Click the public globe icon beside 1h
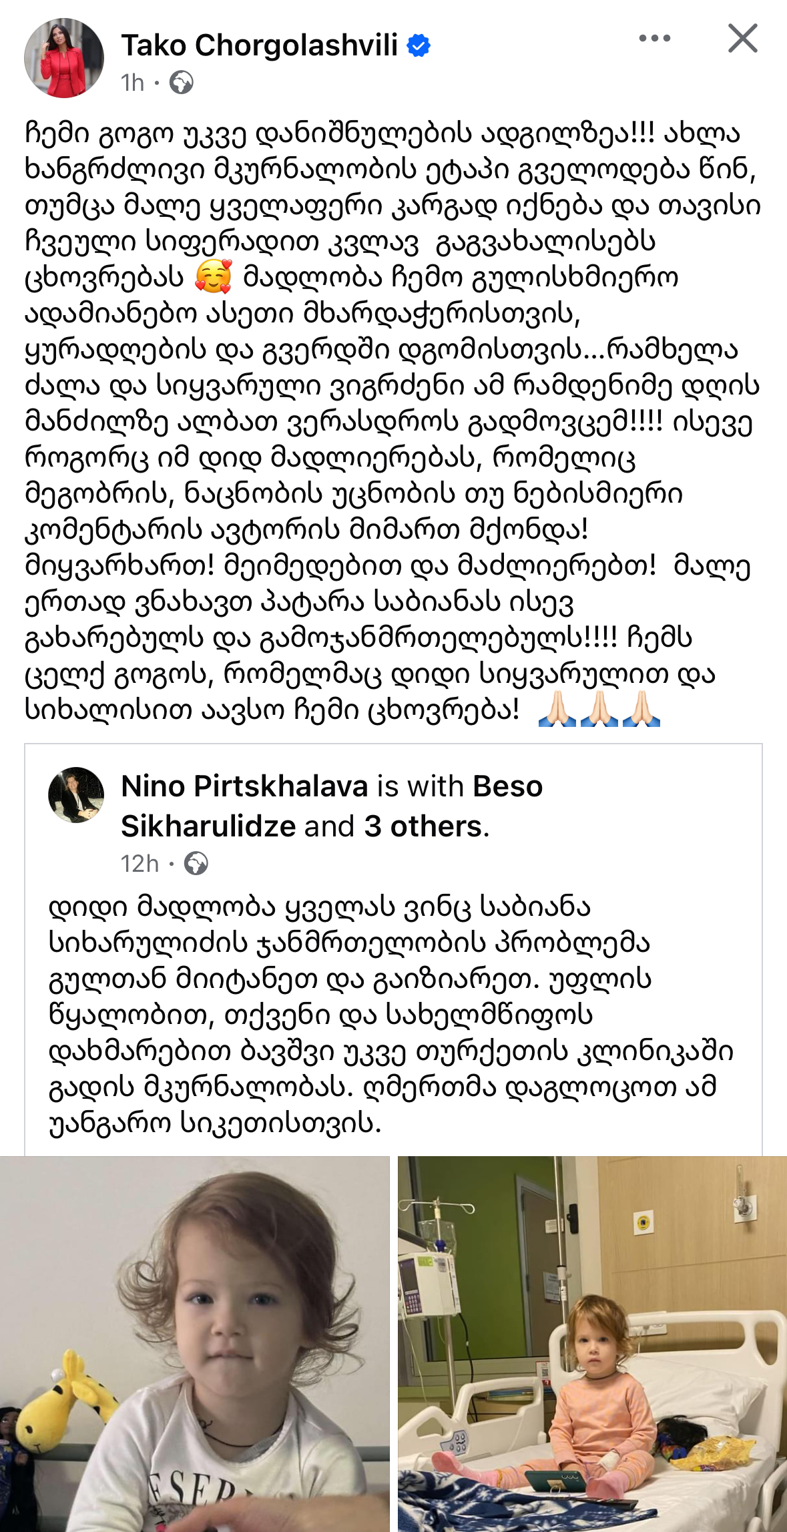The image size is (787, 1532). (181, 83)
